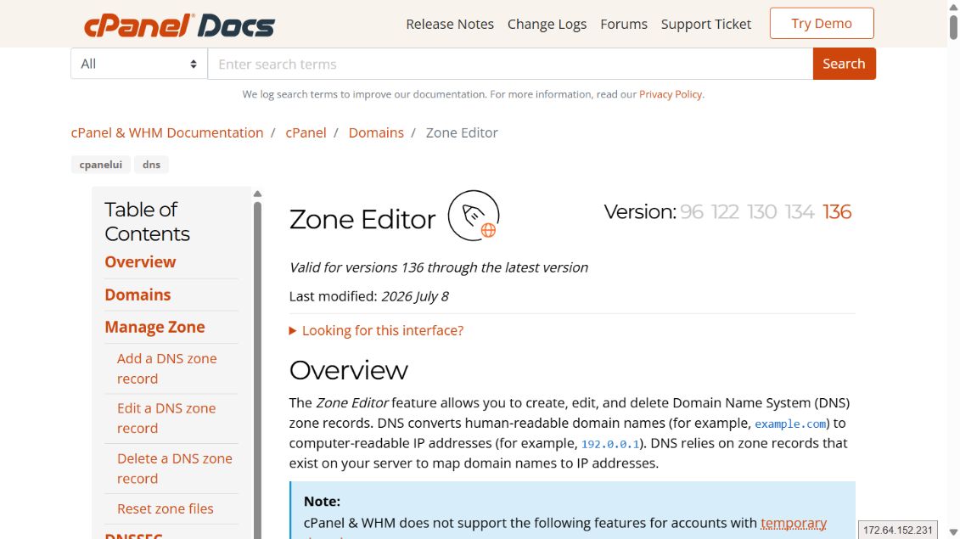
Task: Click the cpanelui tag
Action: click(x=100, y=164)
